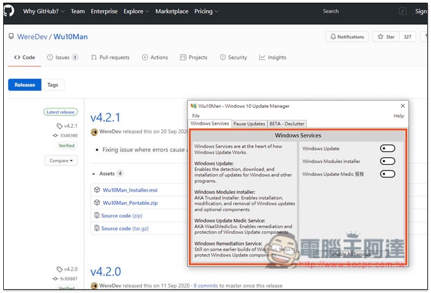Open the Compare dropdown
This screenshot has width=431, height=293.
[61, 161]
